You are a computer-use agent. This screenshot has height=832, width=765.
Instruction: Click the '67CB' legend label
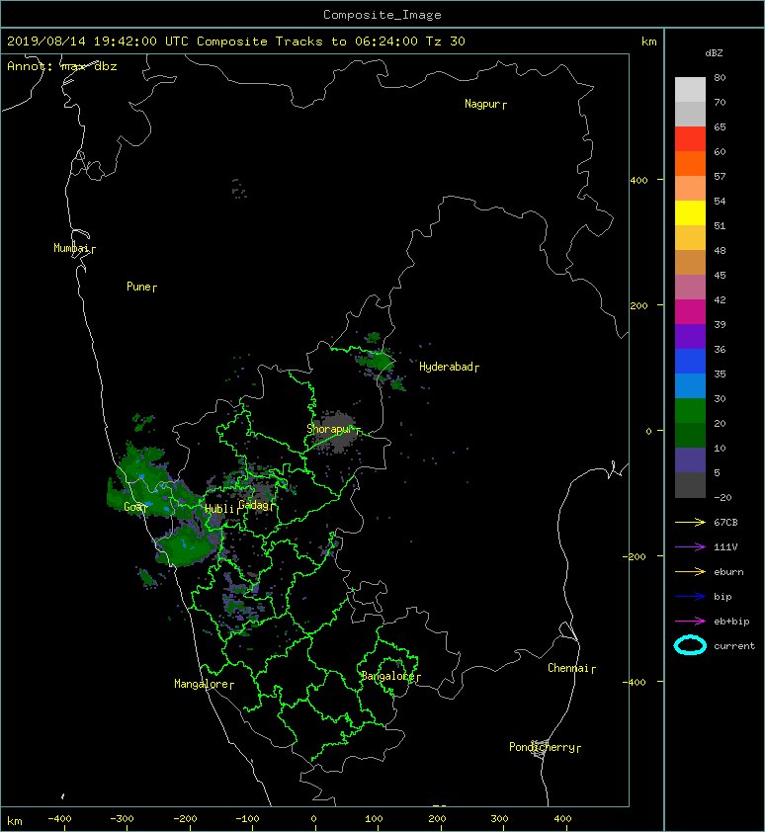point(725,522)
